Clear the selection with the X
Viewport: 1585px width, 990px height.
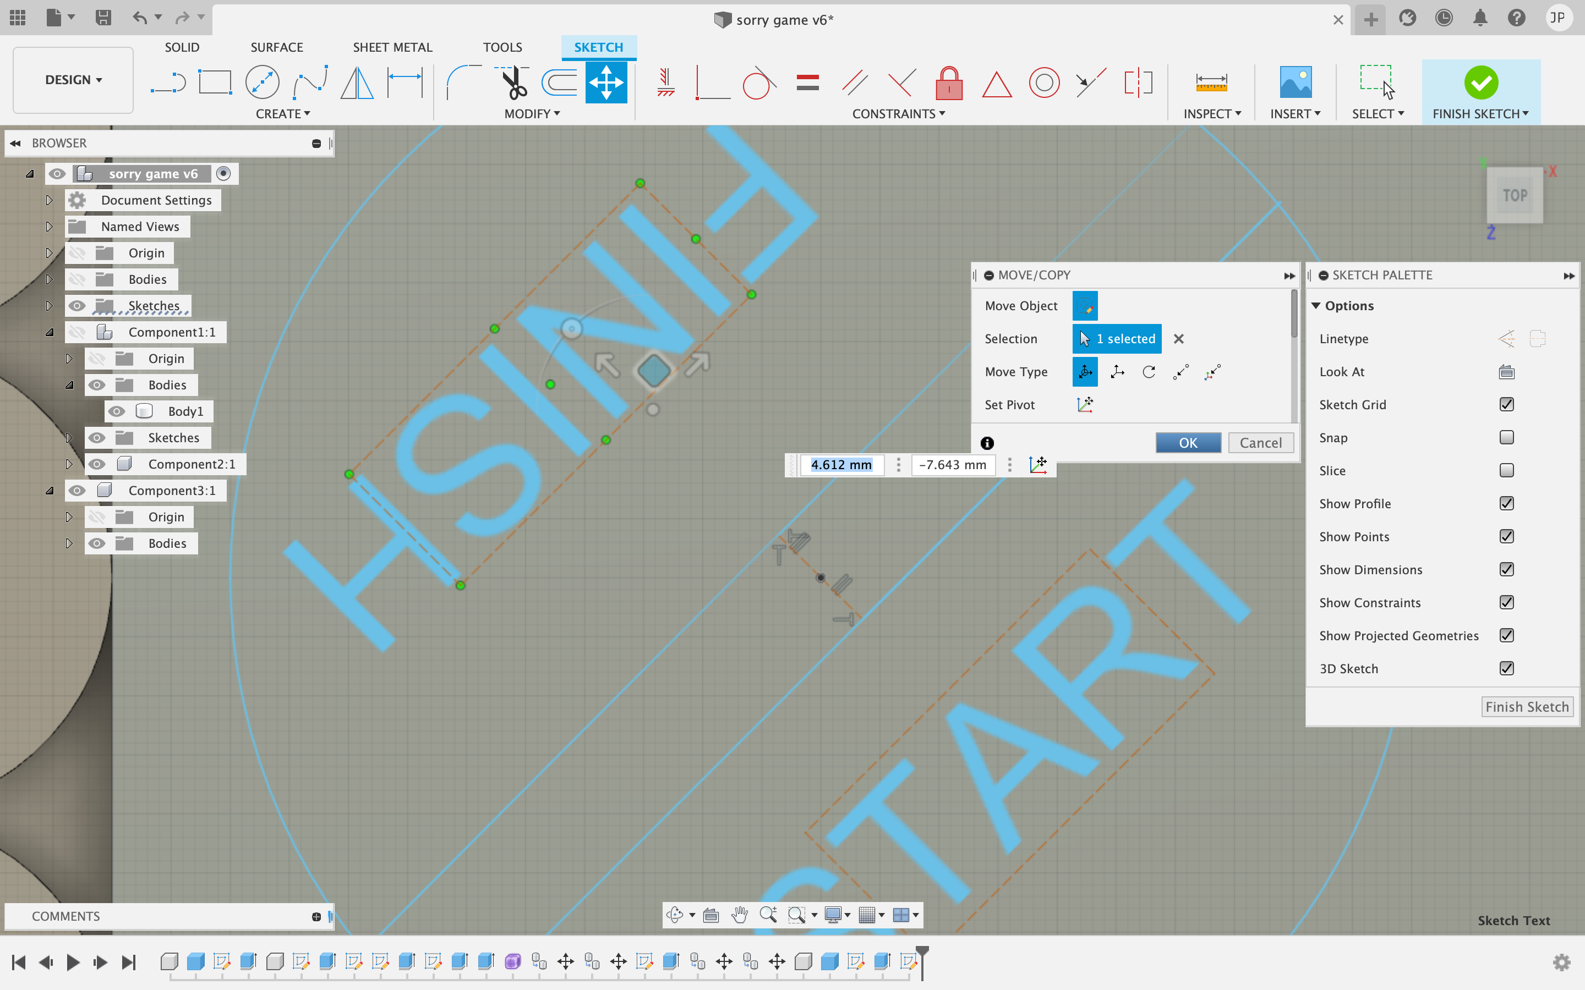(1178, 338)
